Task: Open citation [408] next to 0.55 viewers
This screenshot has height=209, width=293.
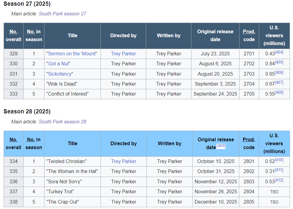Action: (x=279, y=93)
